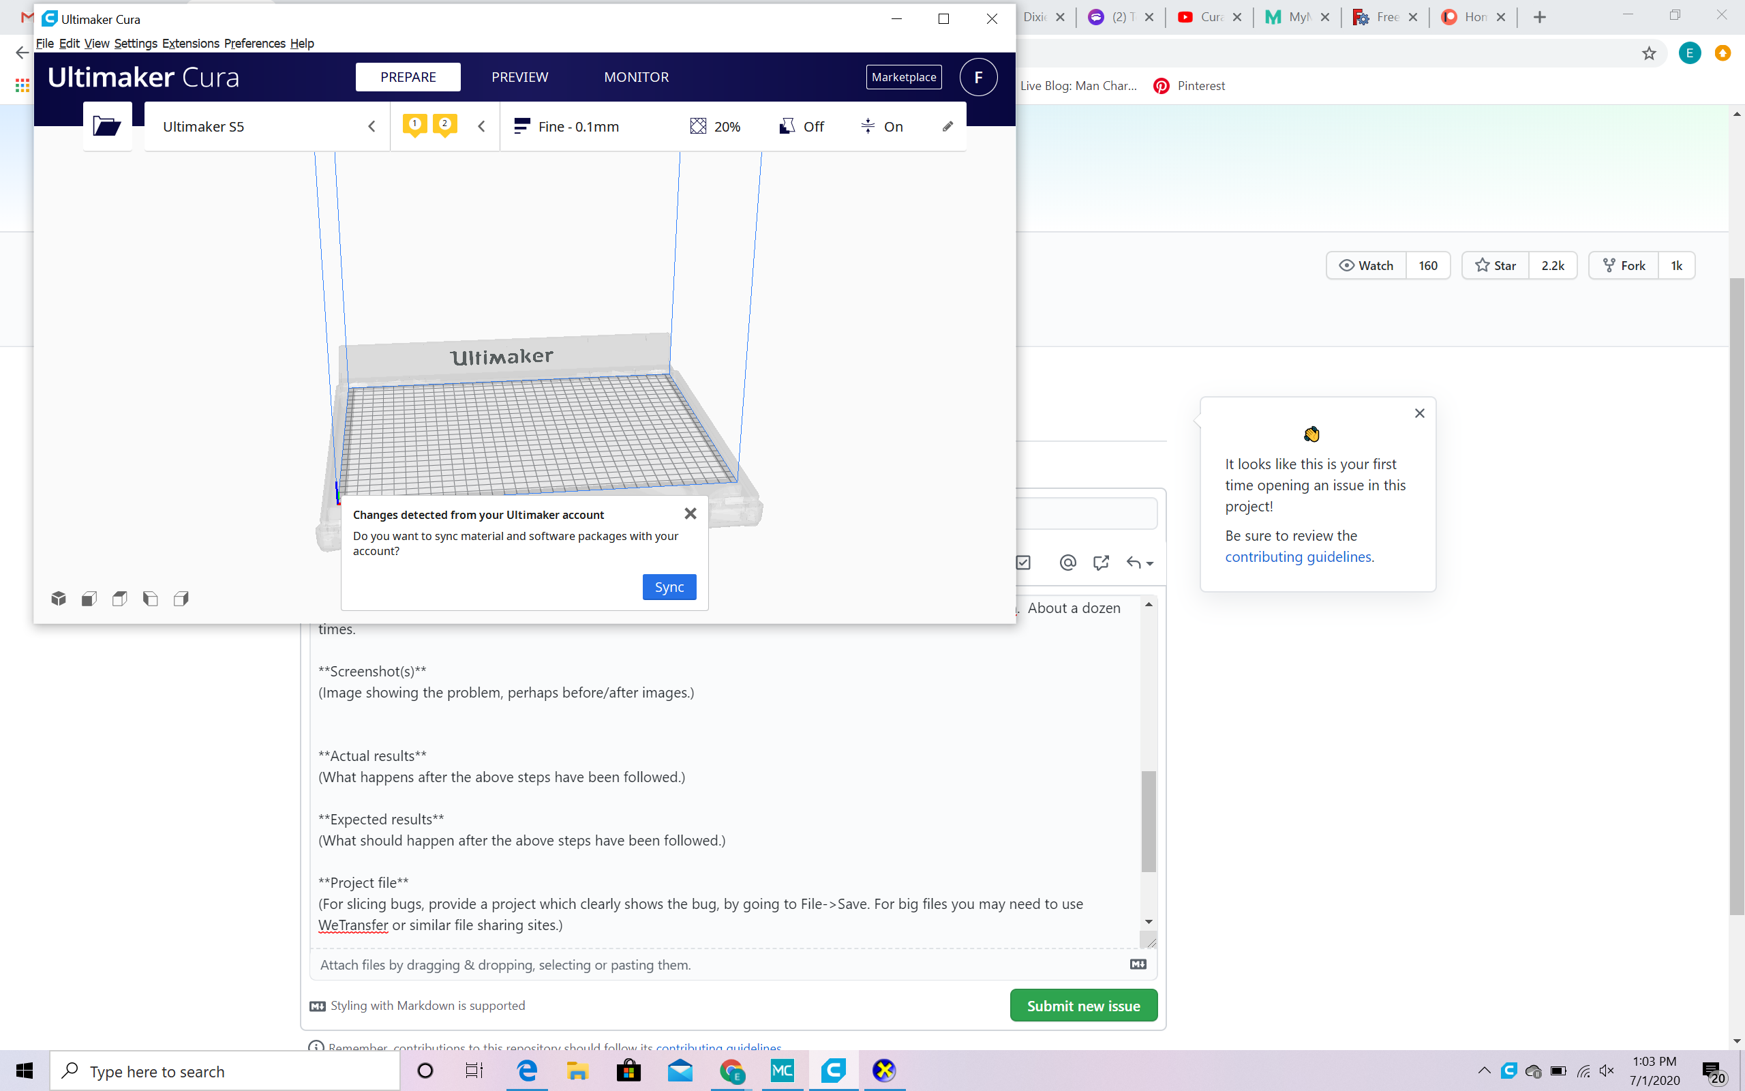Collapse the printer selection panel chevron

pos(371,125)
